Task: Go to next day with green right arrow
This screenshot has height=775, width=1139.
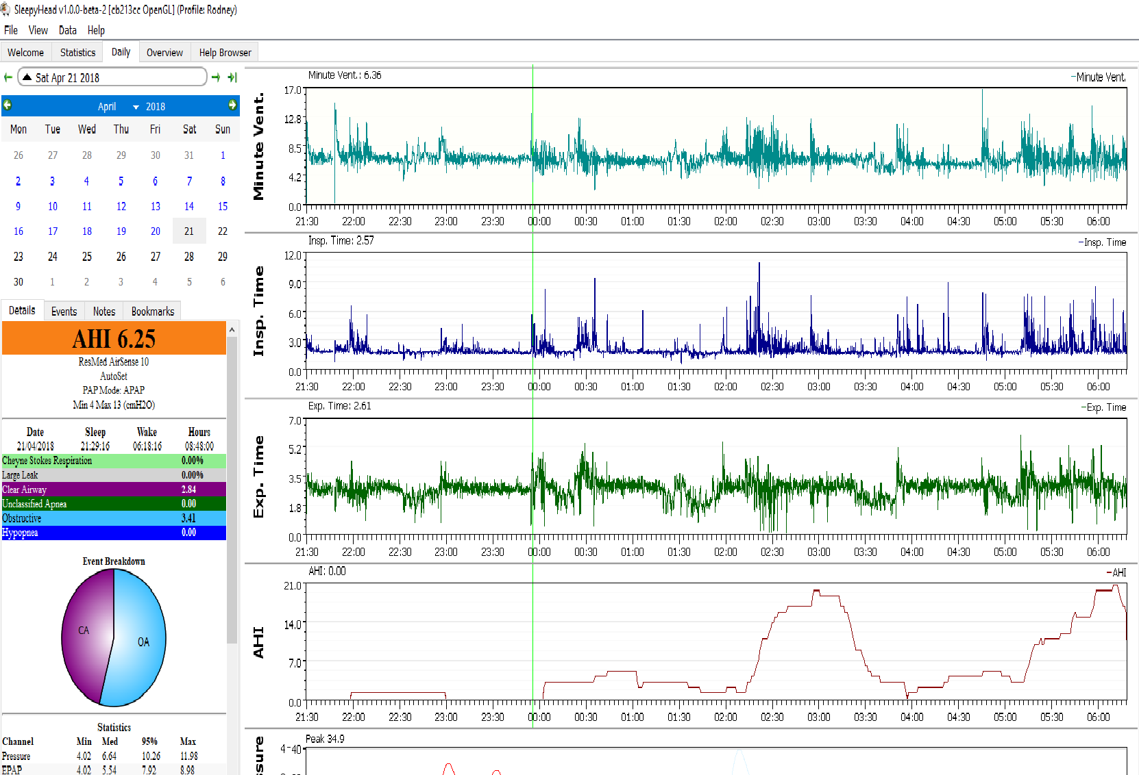Action: point(216,77)
